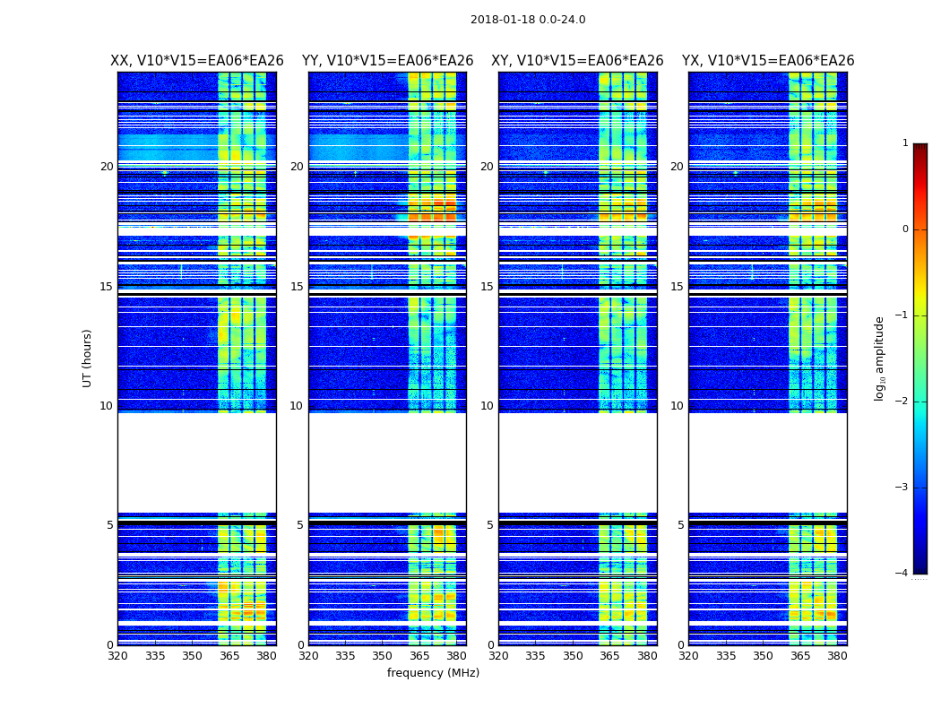Click the 20 hour tick label of the XY panel
The width and height of the screenshot is (941, 717).
[x=487, y=166]
